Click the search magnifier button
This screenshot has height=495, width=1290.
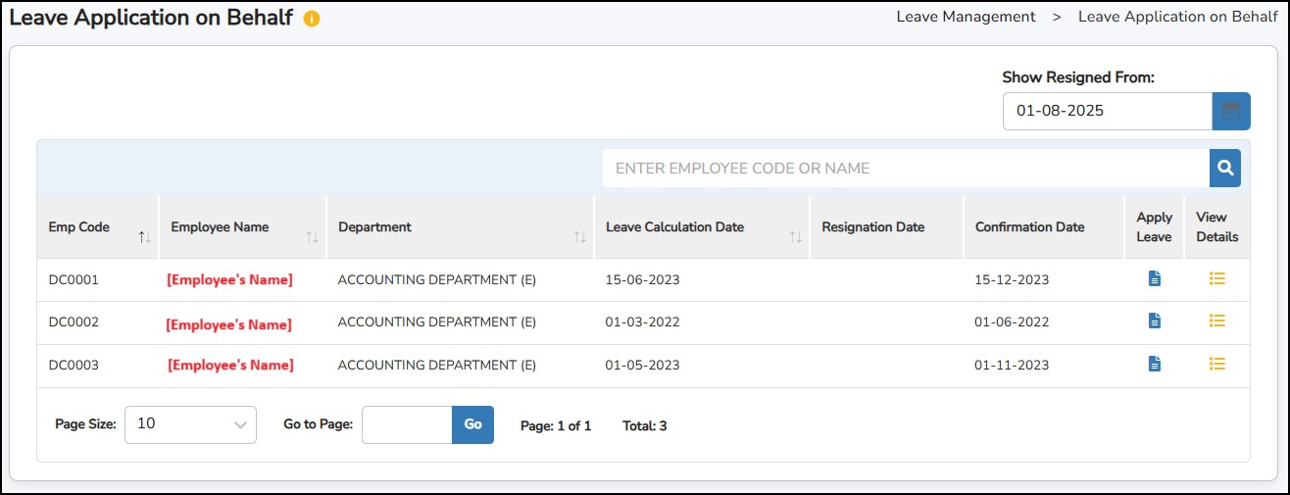tap(1224, 169)
